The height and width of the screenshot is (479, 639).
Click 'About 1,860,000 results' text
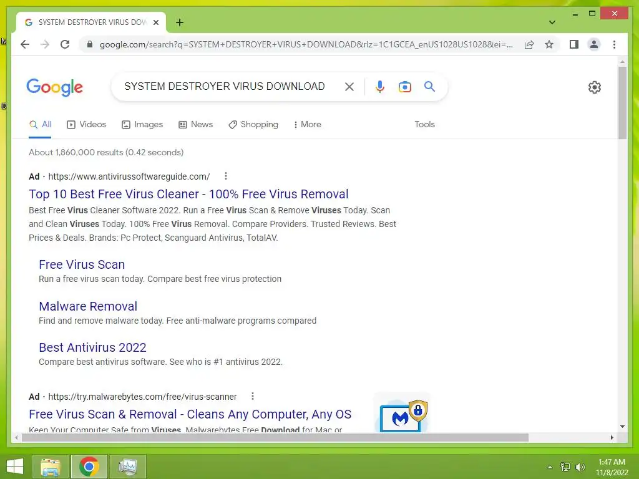pos(106,152)
